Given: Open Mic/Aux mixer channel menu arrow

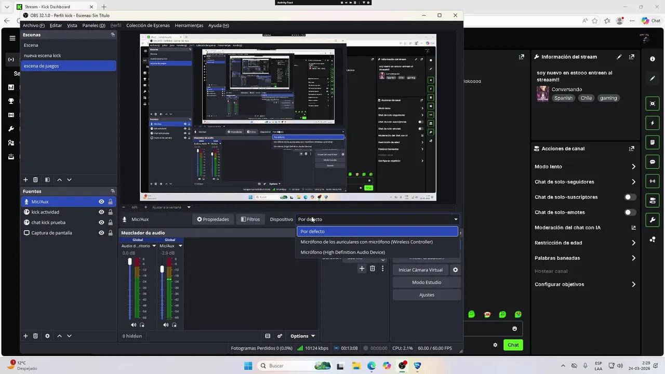Looking at the screenshot, I should click(180, 246).
